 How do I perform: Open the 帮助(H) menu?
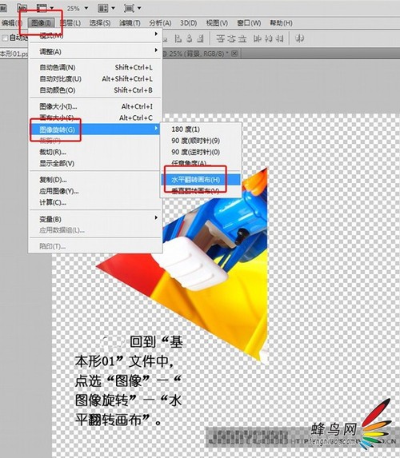coord(281,23)
